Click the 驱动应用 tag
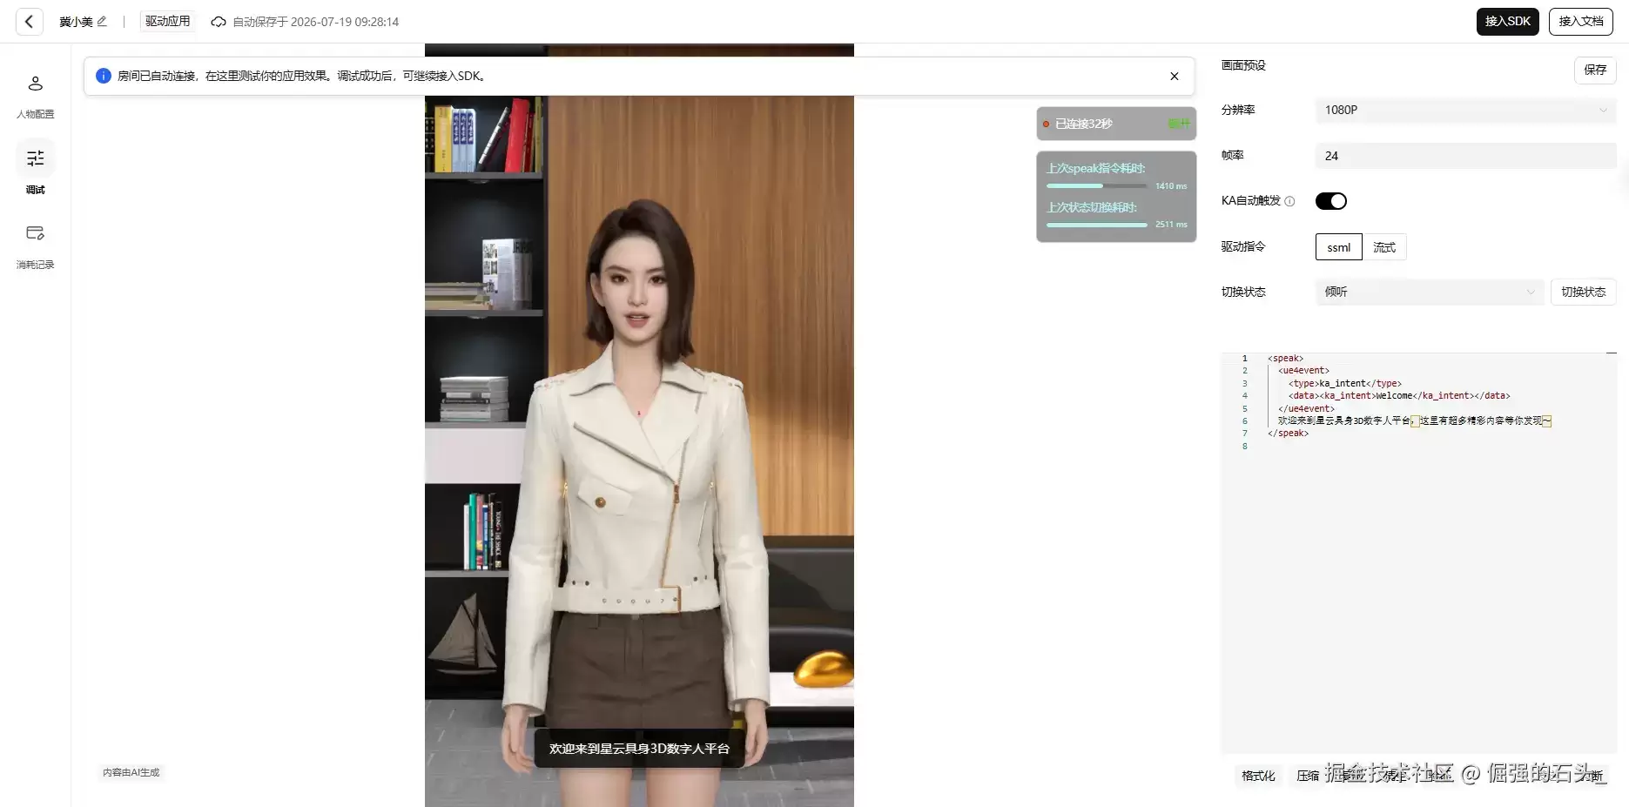Screen dimensions: 1629x807 click(167, 22)
